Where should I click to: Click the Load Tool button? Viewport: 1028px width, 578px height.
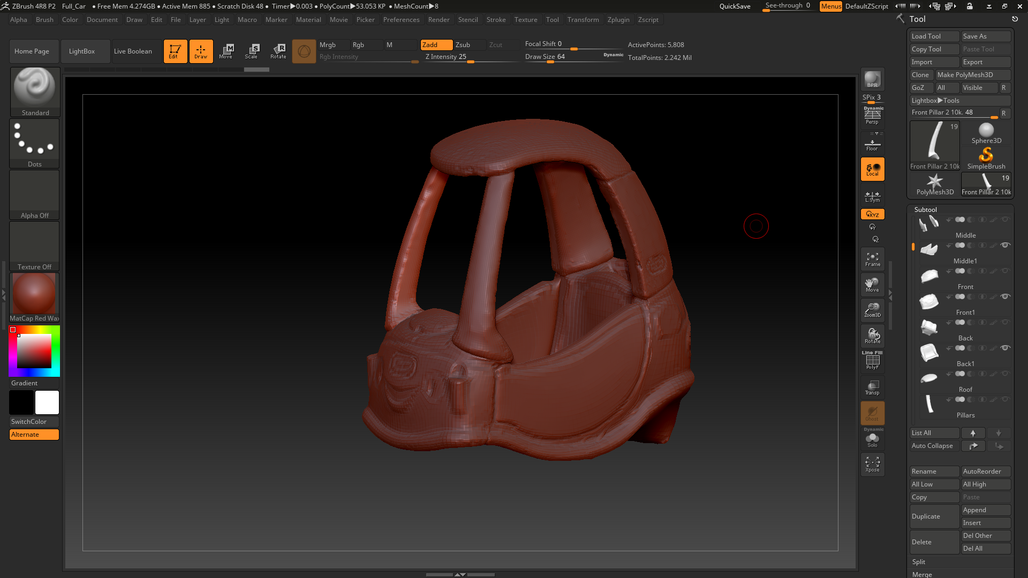pyautogui.click(x=935, y=36)
